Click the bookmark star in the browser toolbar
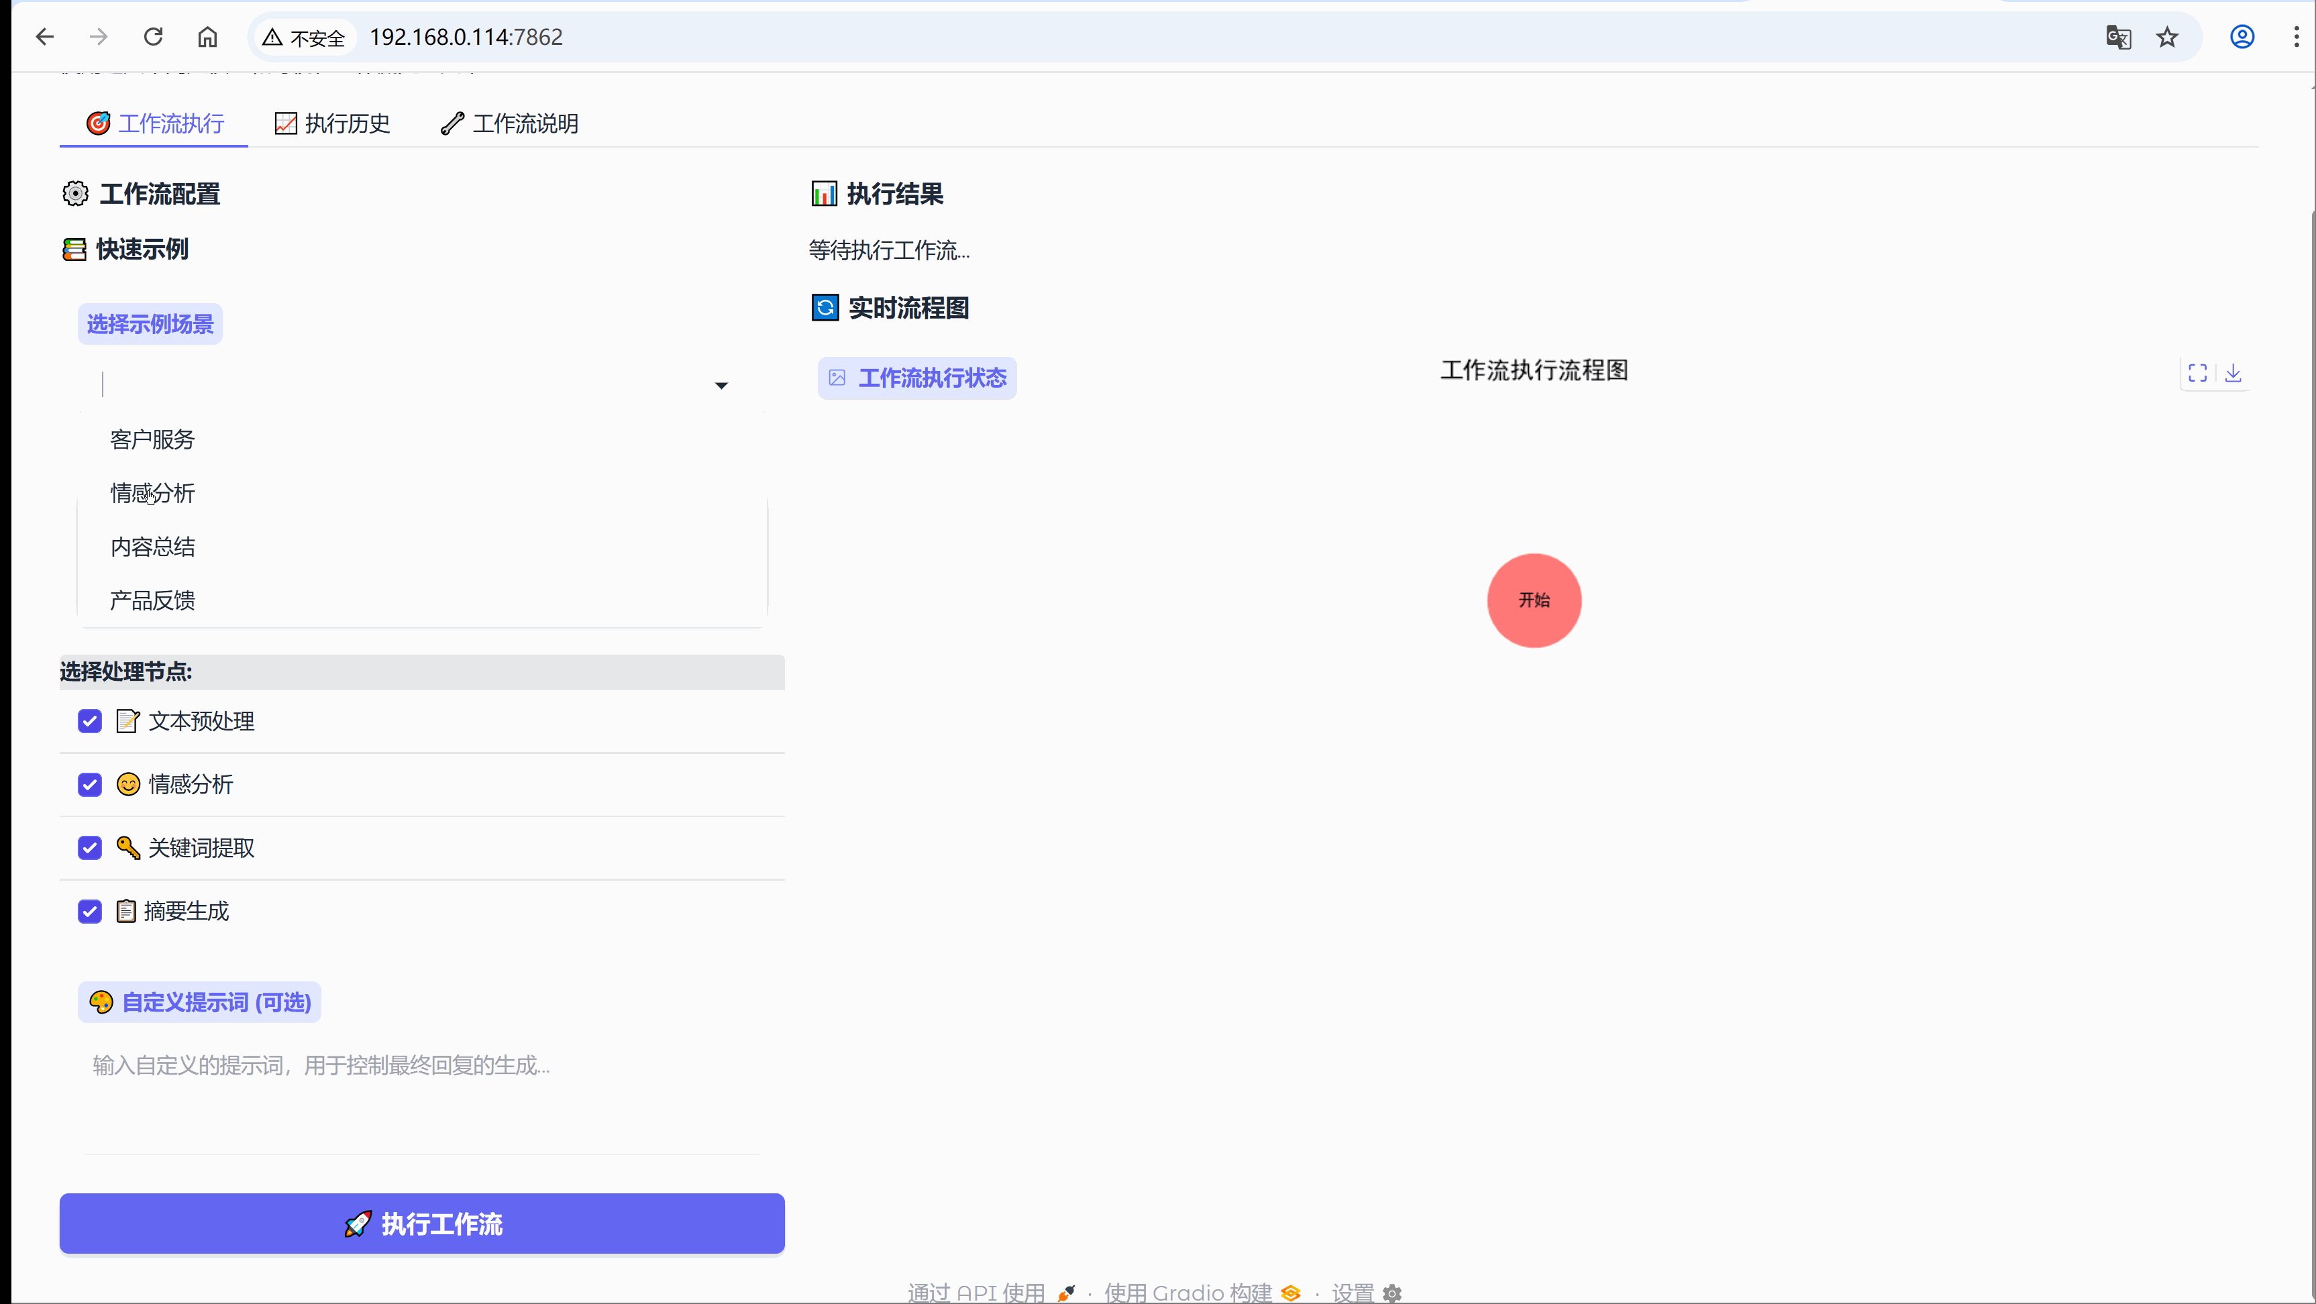Screen dimensions: 2316x1304 click(x=2168, y=37)
